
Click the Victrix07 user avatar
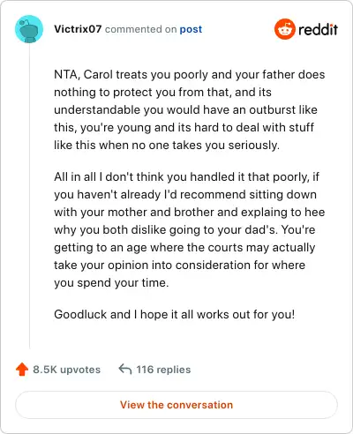(29, 29)
